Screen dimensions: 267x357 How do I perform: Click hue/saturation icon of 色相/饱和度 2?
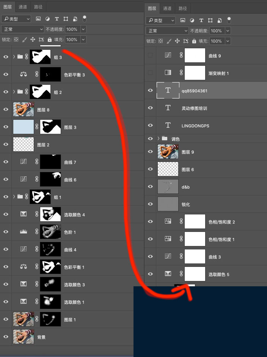point(168,221)
